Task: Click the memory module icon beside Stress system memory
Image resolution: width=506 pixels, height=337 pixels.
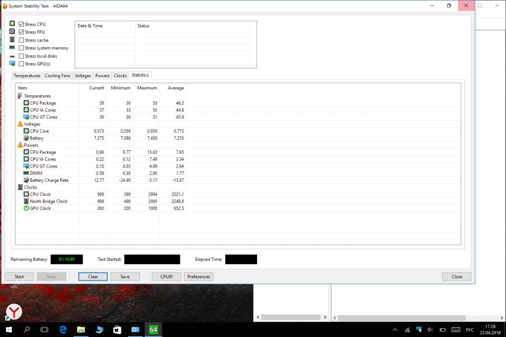Action: coord(12,47)
